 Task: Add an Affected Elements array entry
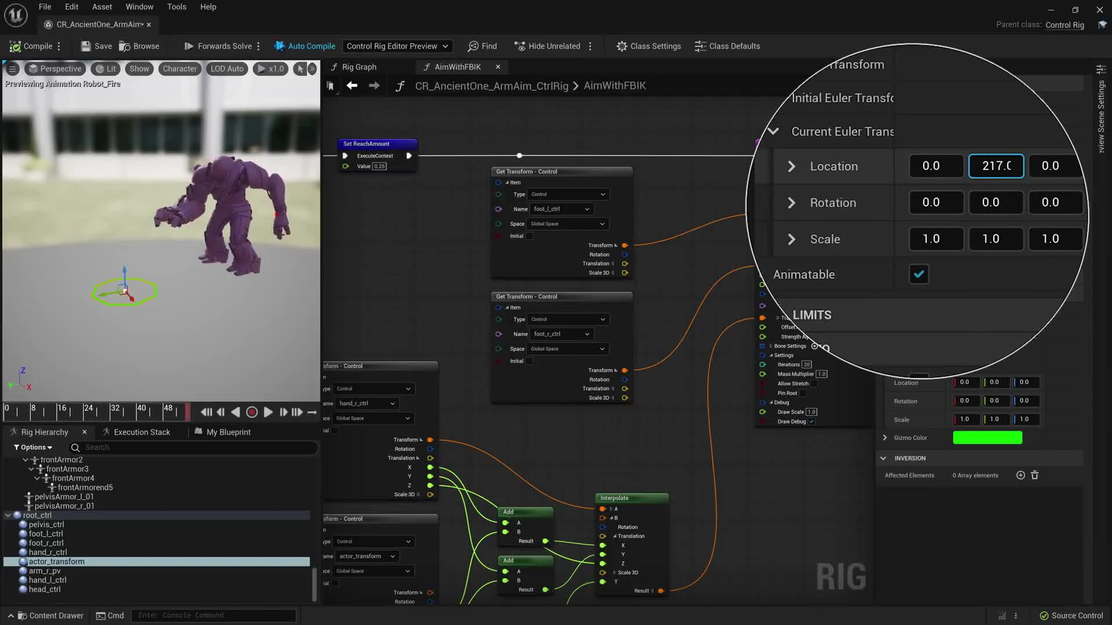point(1020,475)
